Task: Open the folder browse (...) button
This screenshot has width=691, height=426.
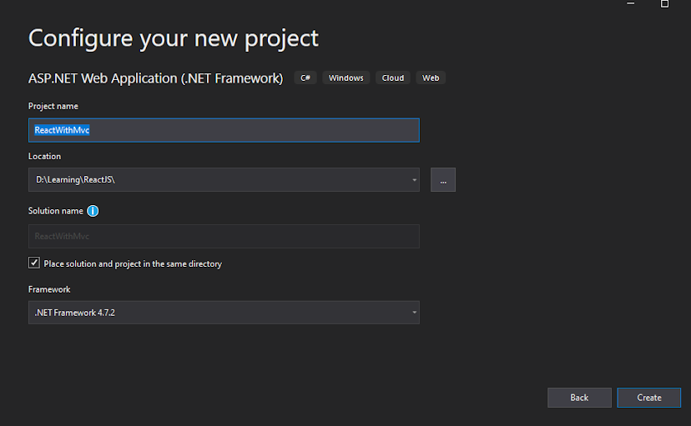Action: coord(443,180)
